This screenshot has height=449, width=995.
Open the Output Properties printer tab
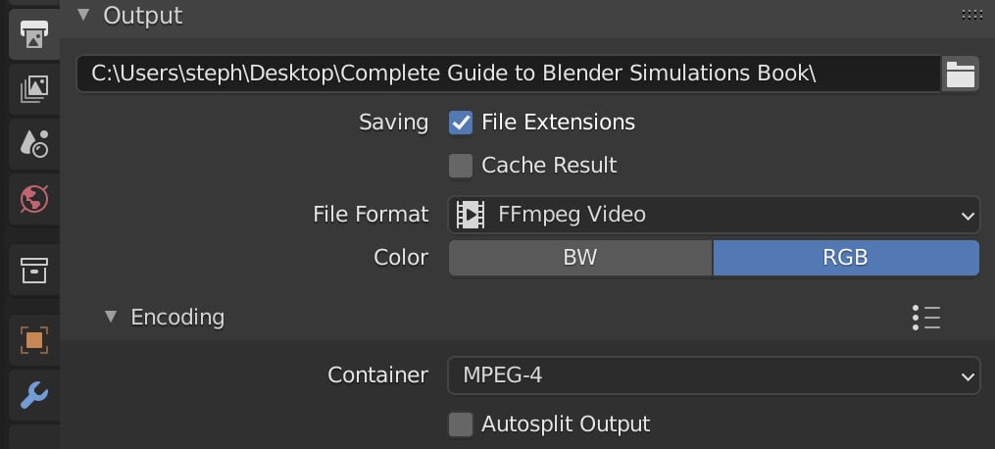click(x=33, y=34)
